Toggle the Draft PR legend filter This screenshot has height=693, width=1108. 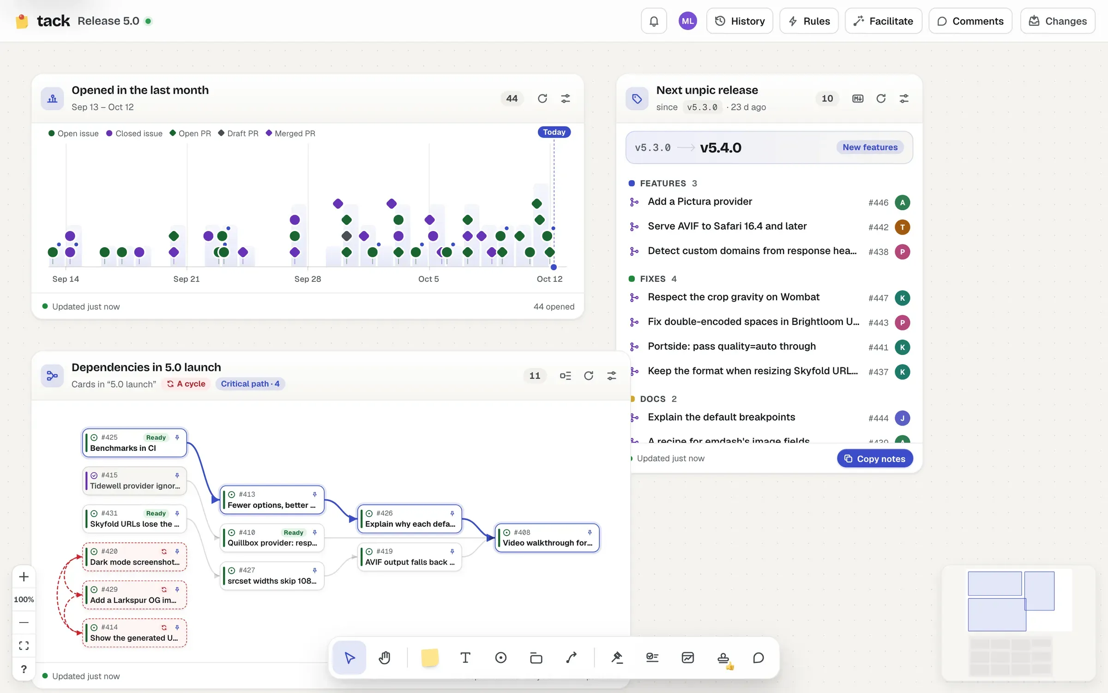[238, 134]
